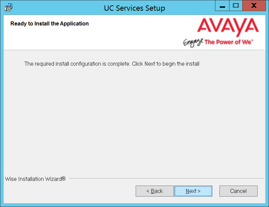Click registered symbol after Wizard label

63,179
